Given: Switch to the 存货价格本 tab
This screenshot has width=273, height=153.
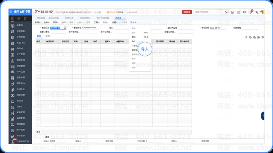Looking at the screenshot, I should 85,18.
